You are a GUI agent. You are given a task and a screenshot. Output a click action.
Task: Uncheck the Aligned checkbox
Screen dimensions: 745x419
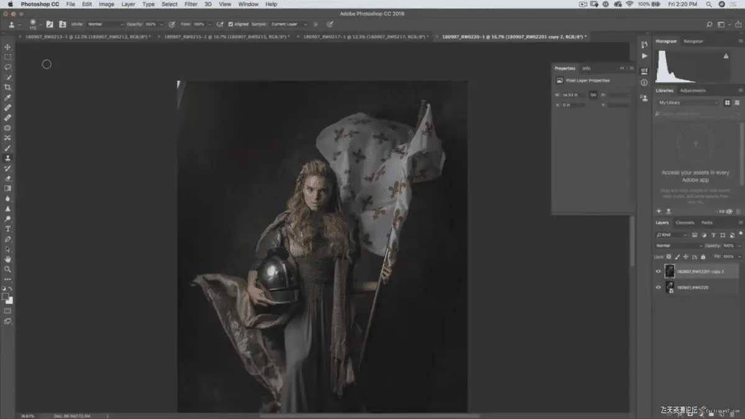231,24
